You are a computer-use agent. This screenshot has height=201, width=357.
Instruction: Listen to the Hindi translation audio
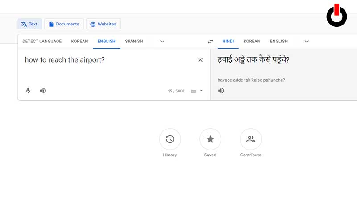click(221, 91)
